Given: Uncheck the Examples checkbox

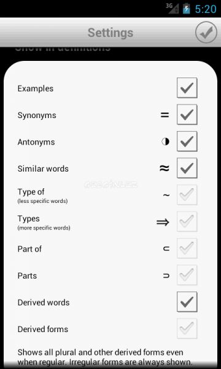Looking at the screenshot, I should [x=187, y=88].
